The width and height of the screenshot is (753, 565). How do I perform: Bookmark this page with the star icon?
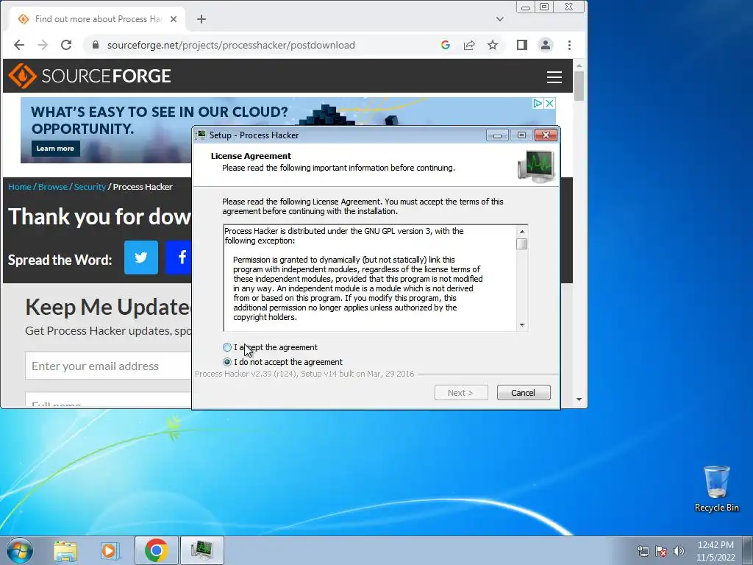coord(493,45)
